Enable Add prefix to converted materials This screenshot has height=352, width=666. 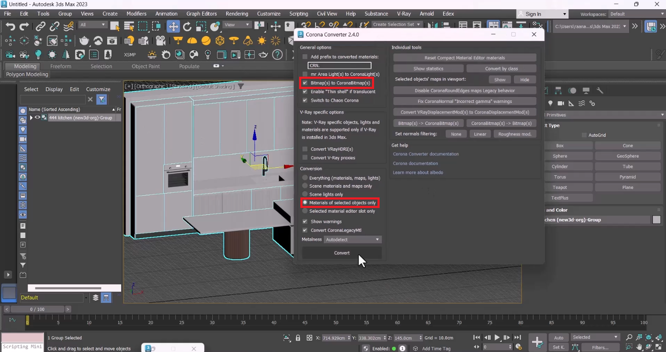pos(305,56)
